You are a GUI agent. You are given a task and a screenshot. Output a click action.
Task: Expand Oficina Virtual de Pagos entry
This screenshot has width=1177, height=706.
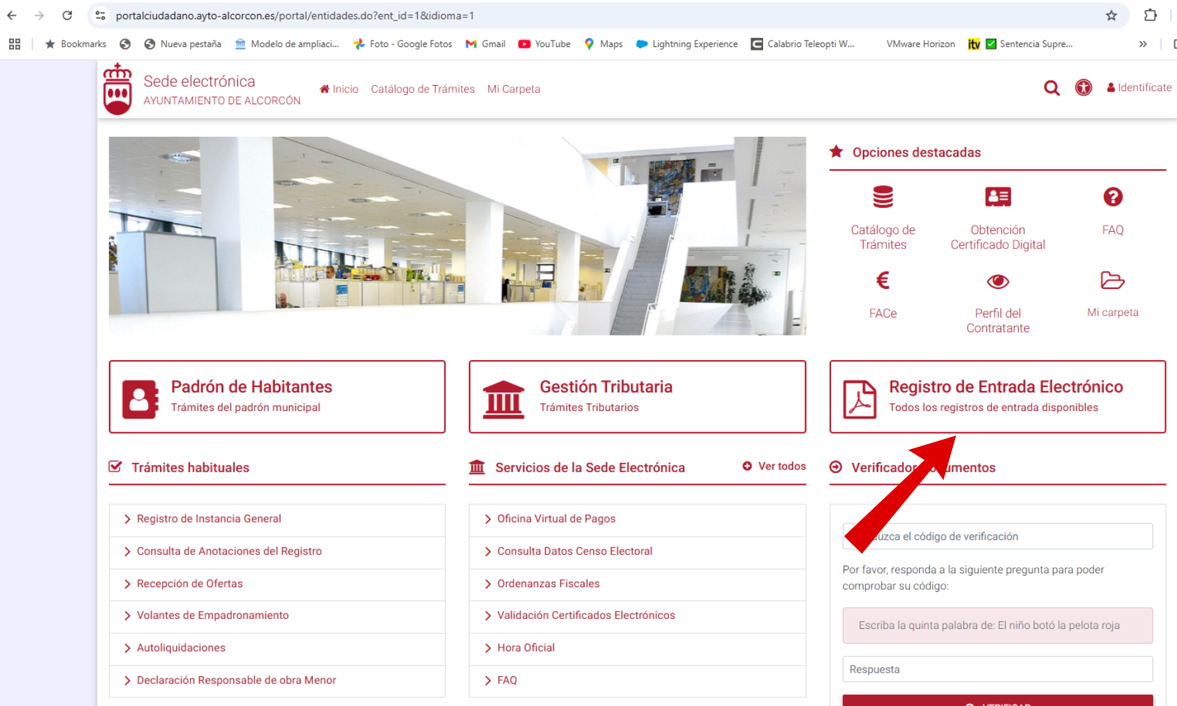click(556, 519)
